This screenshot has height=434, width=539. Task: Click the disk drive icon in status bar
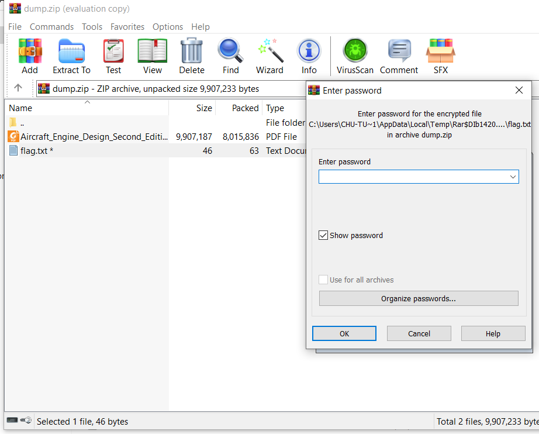[x=12, y=420]
